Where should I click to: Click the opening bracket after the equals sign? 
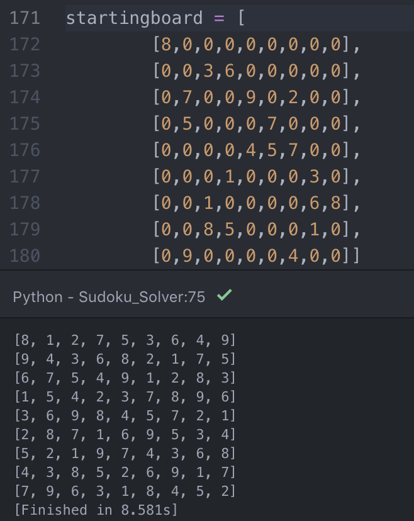[242, 18]
